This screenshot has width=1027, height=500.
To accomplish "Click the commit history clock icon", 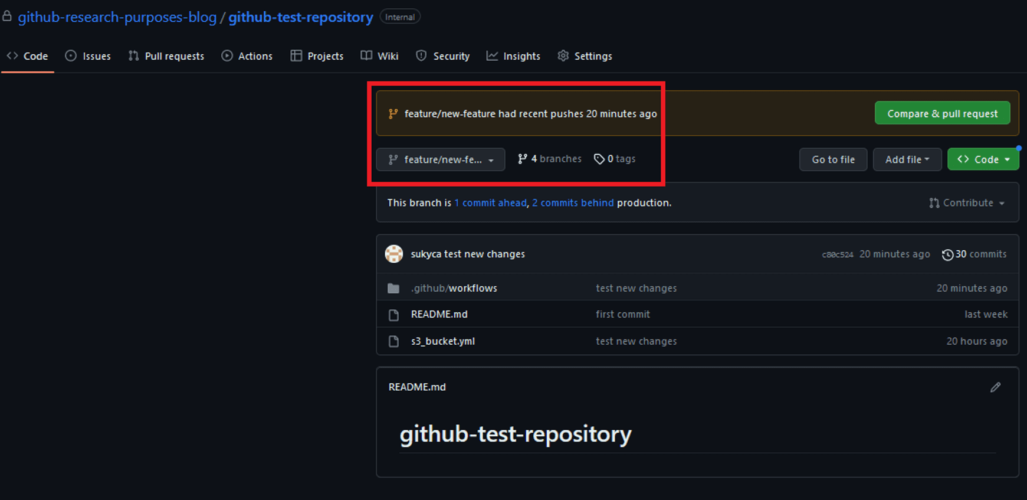I will [x=947, y=254].
